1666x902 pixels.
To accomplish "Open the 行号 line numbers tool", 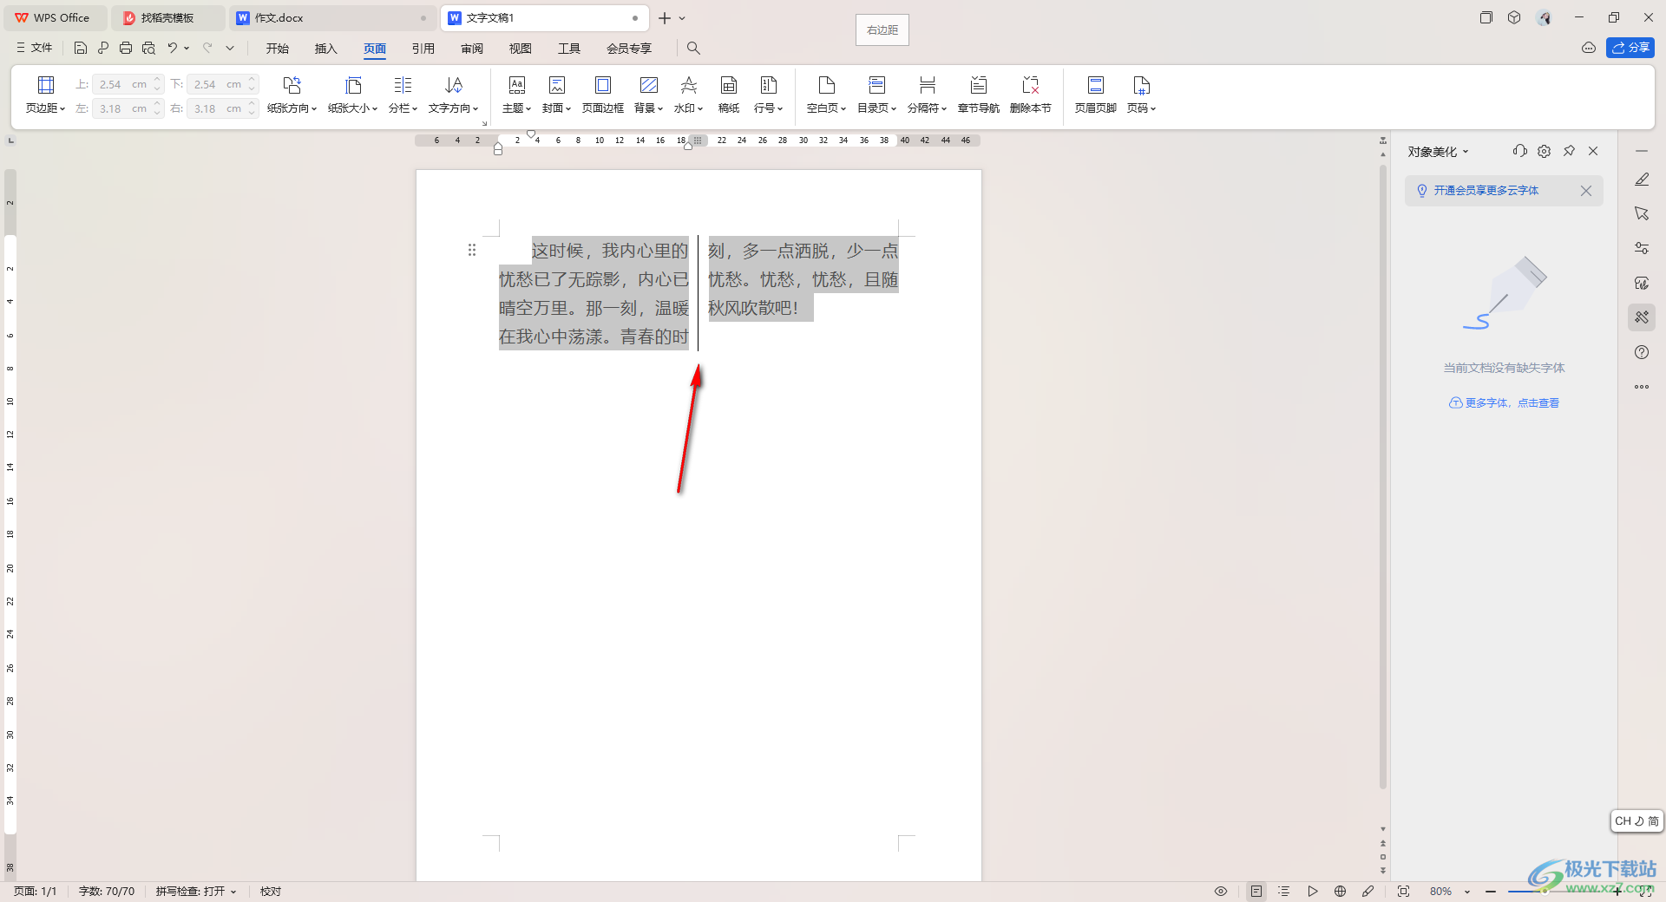I will point(768,95).
